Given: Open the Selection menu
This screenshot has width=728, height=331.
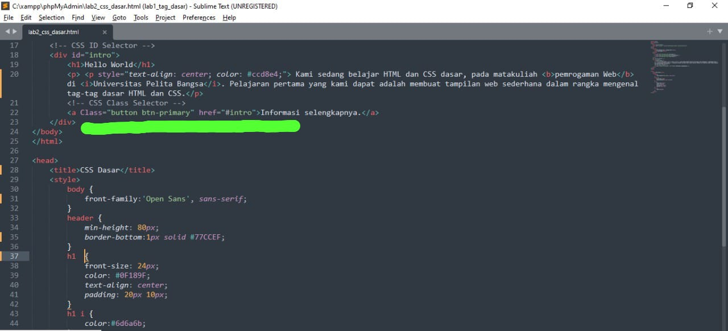Looking at the screenshot, I should pos(51,18).
